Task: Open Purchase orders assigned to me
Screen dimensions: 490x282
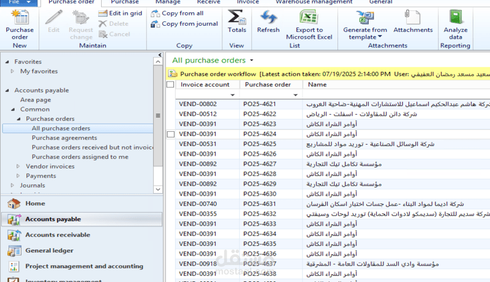Action: click(x=80, y=156)
